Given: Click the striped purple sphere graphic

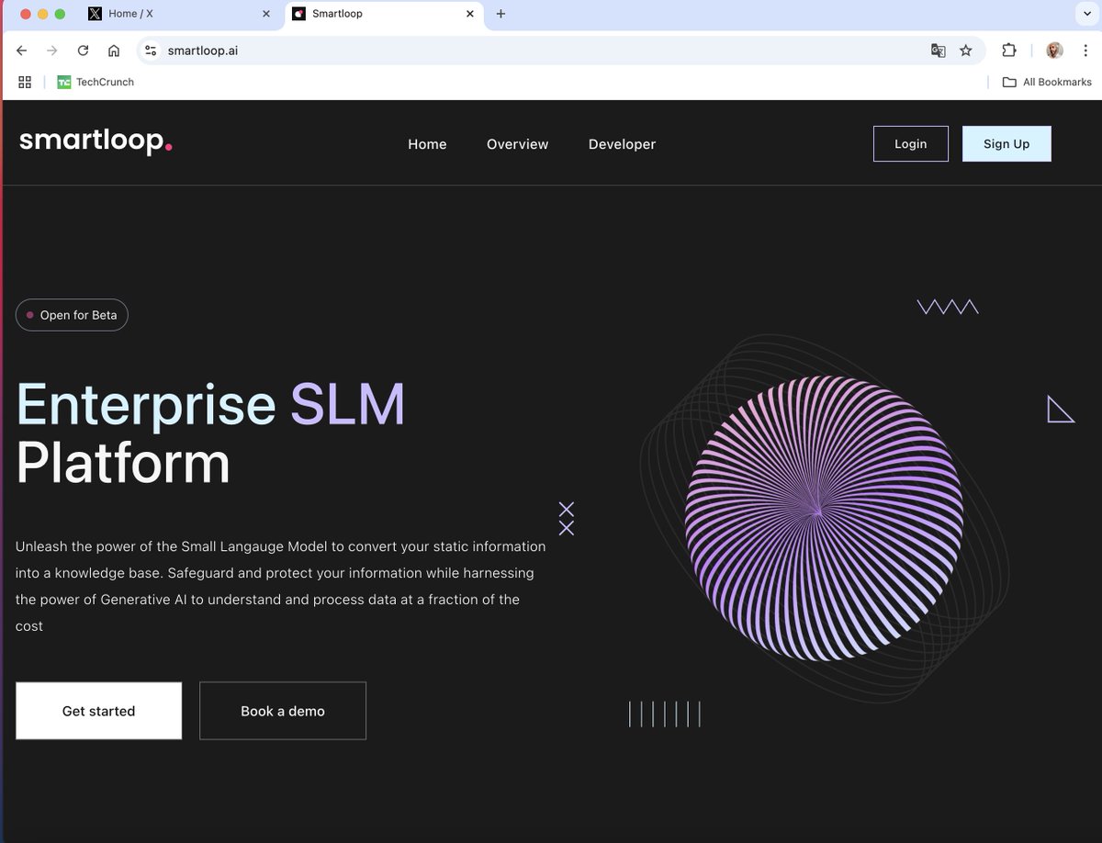Looking at the screenshot, I should point(823,518).
